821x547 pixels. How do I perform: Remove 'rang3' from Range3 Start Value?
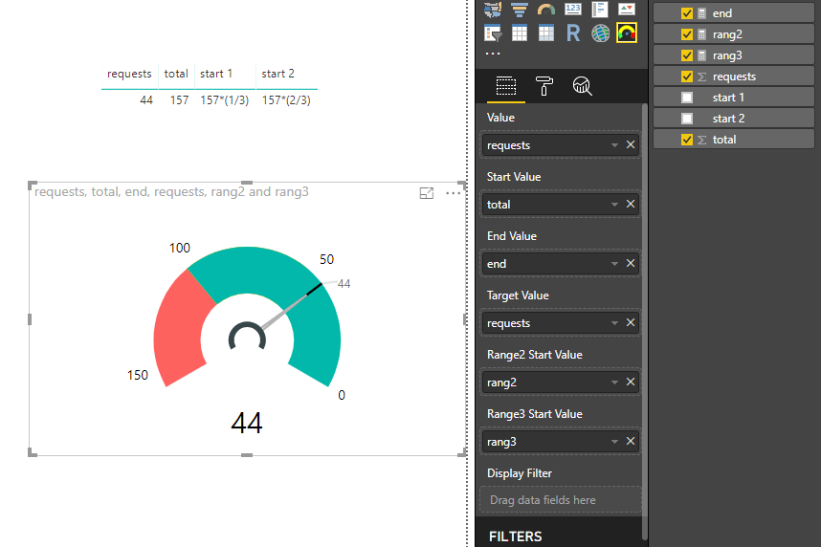point(631,441)
